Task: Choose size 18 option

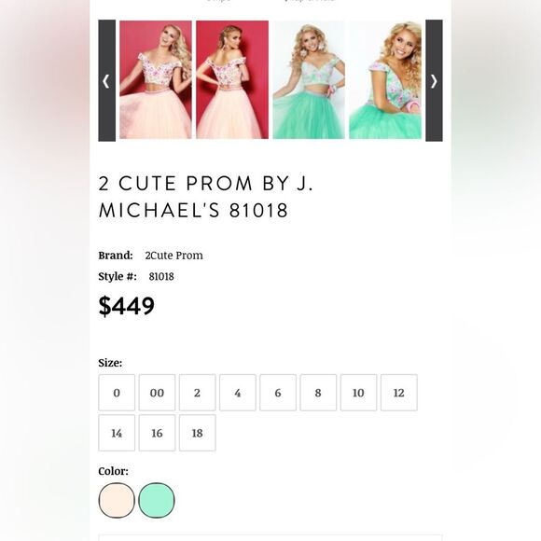Action: coord(198,433)
